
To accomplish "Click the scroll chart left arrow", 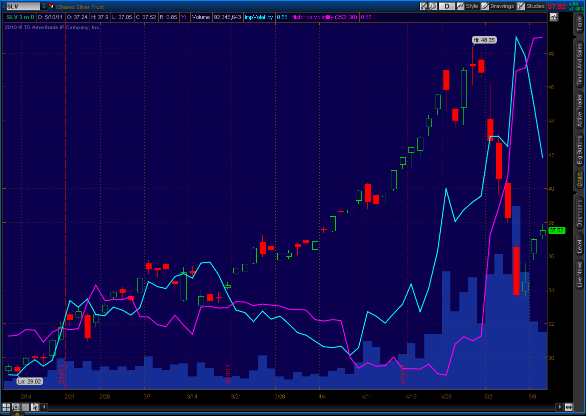I will pos(44,407).
